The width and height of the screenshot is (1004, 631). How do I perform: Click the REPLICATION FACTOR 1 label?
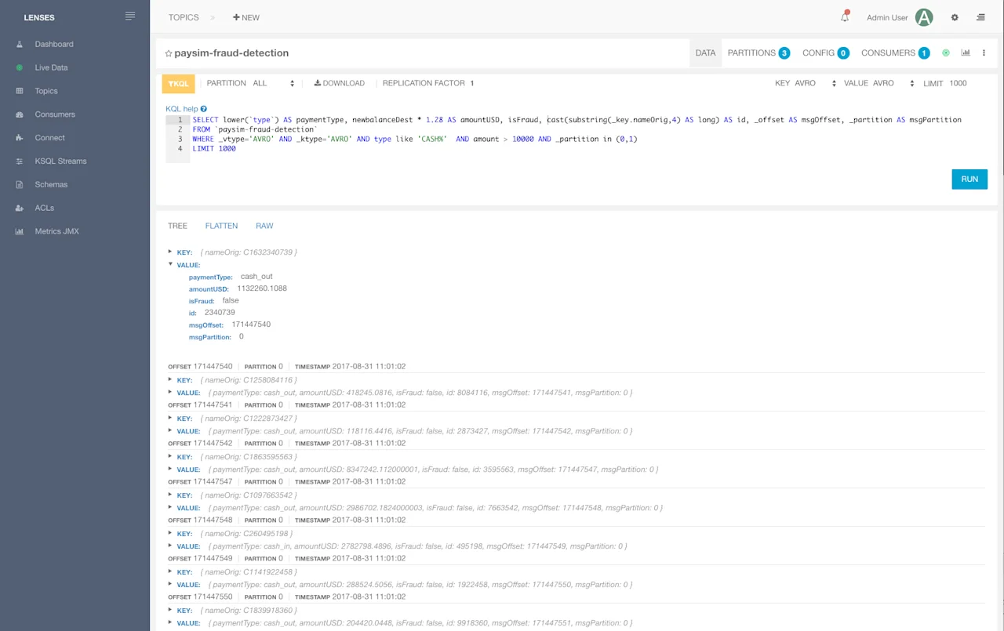pos(428,83)
